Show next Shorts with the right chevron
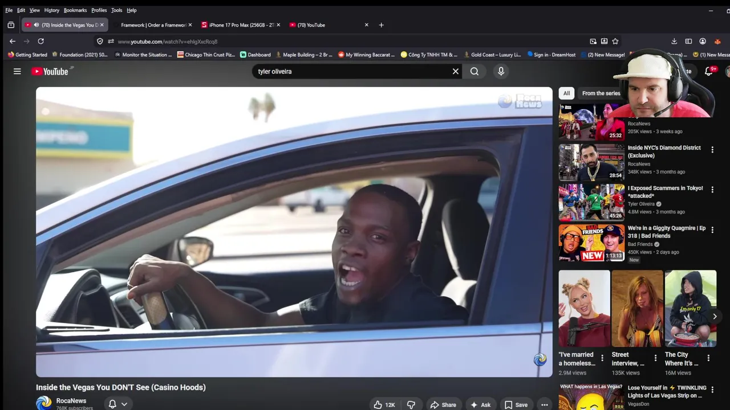730x410 pixels. (714, 317)
